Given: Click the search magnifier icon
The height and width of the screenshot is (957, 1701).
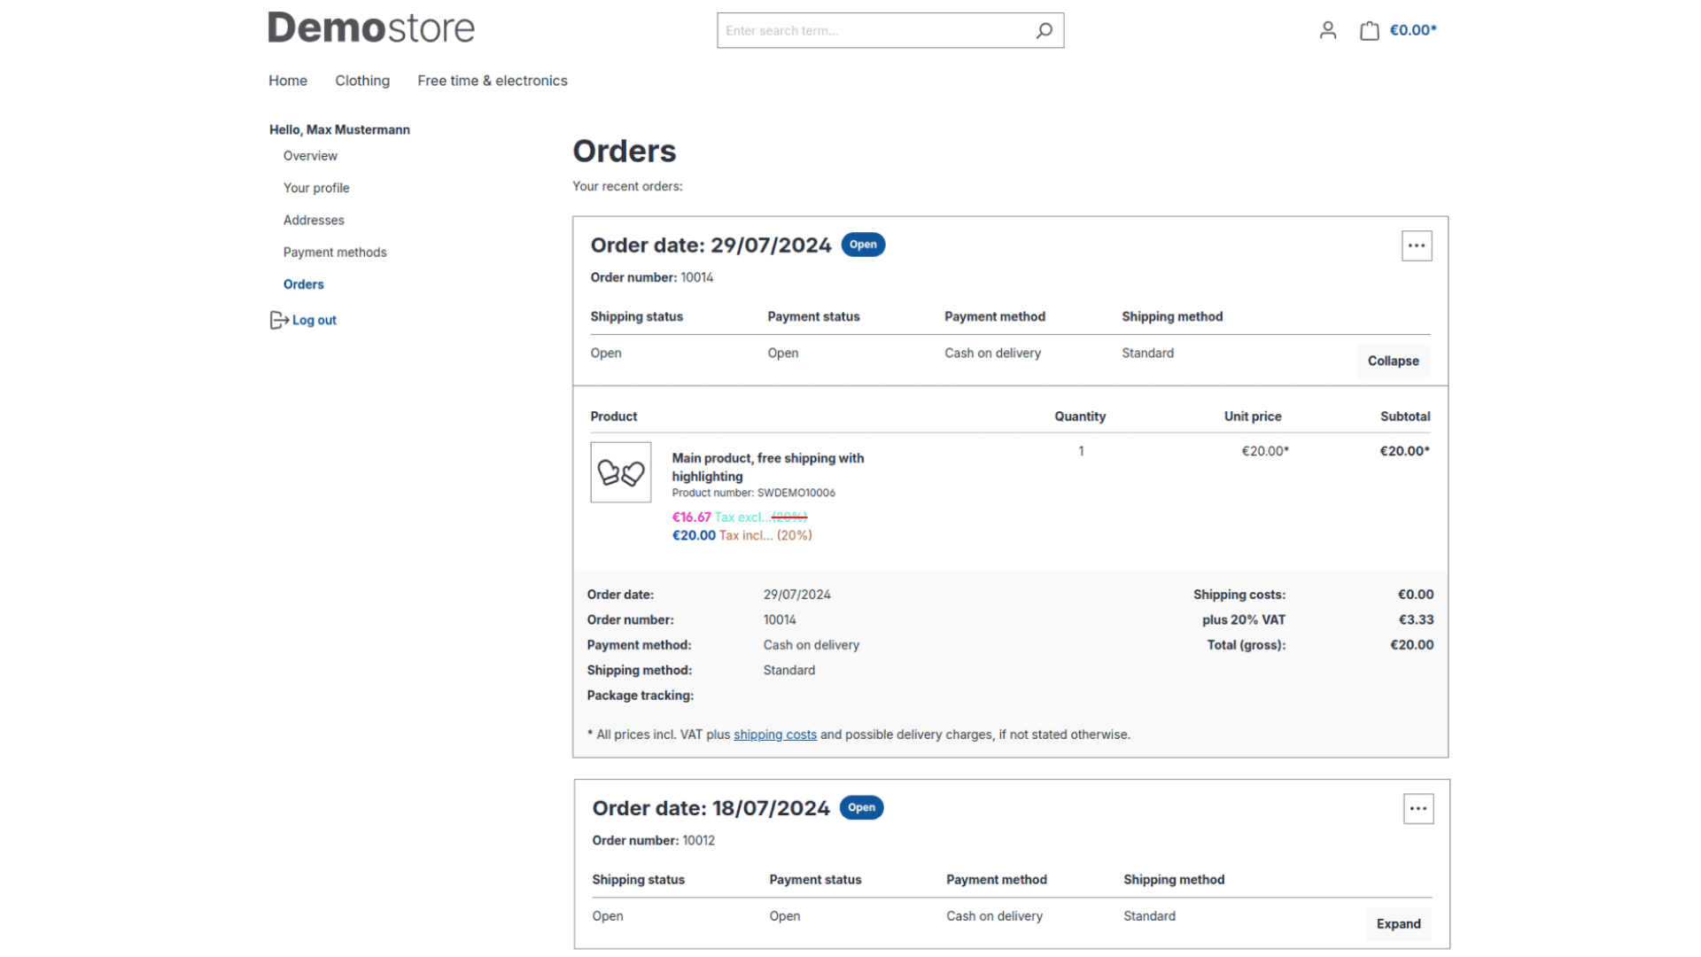Looking at the screenshot, I should 1045,30.
